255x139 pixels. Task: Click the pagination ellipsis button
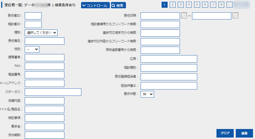click(229, 5)
